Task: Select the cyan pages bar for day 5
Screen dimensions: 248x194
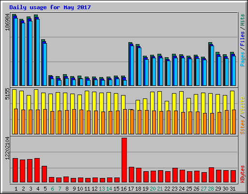Action: (x=45, y=65)
